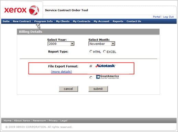Viewport: 178px width, 132px height.
Task: Open footer Home link
Action: (x=8, y=121)
